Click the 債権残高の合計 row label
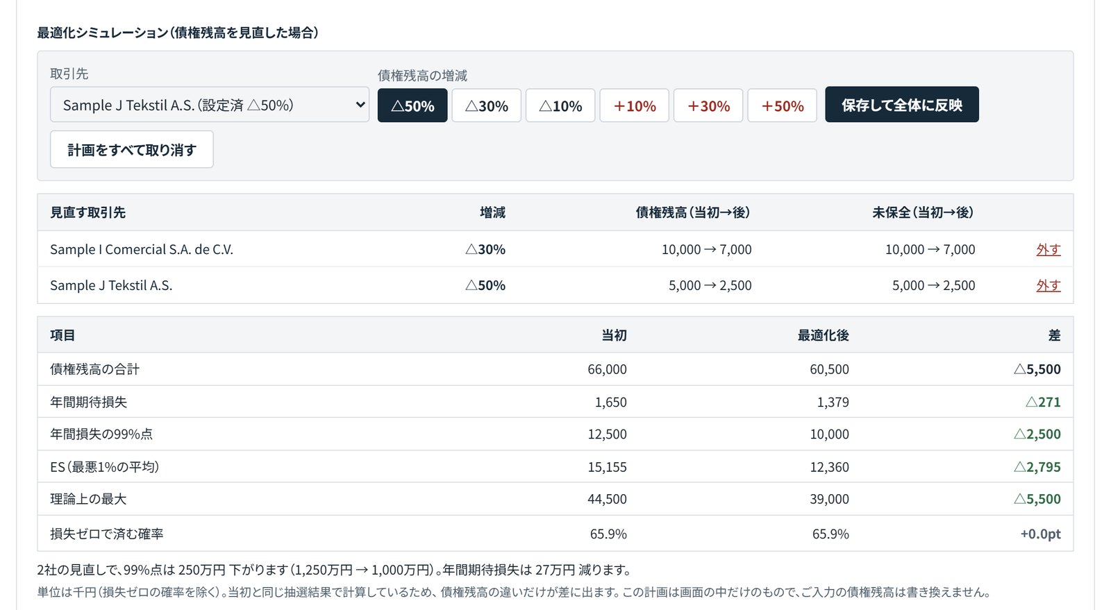The image size is (1111, 610). point(94,369)
